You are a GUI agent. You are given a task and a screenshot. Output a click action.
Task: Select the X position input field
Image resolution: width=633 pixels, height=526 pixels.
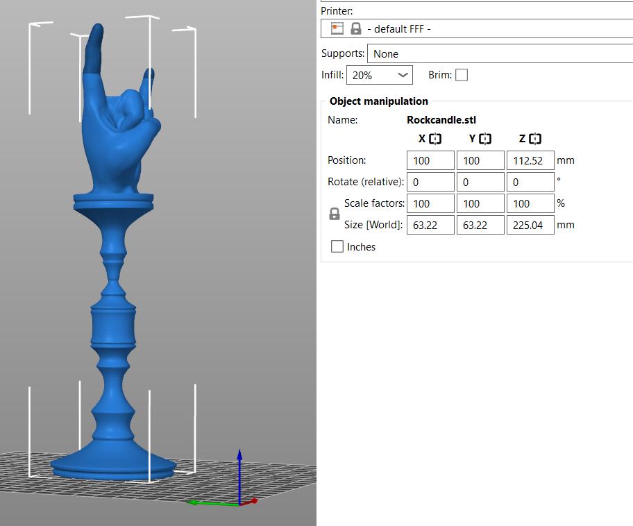430,160
